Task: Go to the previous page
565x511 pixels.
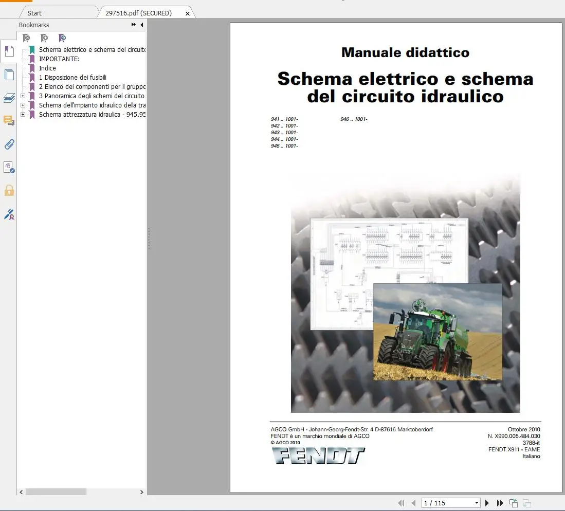Action: (414, 503)
